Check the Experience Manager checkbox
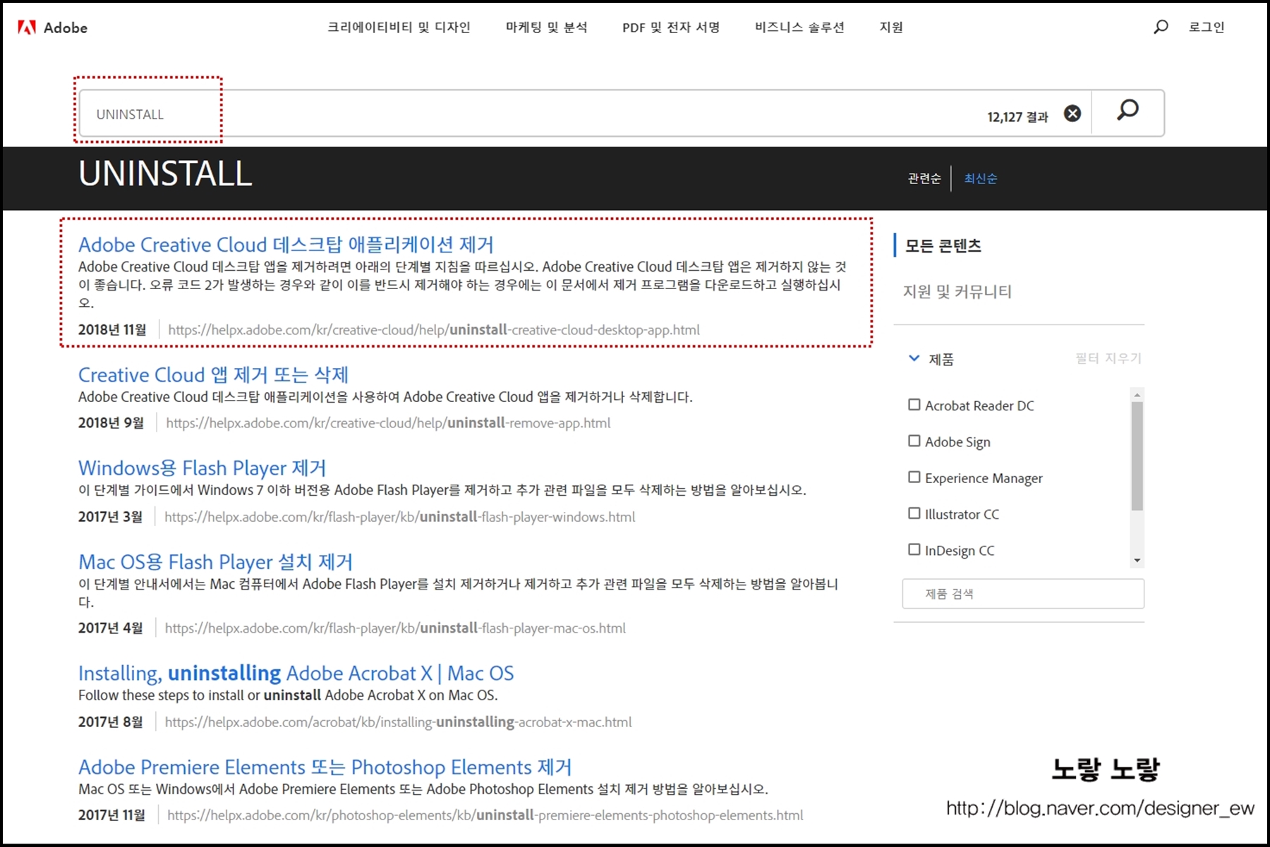 (x=914, y=477)
